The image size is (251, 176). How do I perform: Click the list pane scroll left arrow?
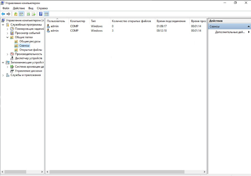[x=47, y=172]
